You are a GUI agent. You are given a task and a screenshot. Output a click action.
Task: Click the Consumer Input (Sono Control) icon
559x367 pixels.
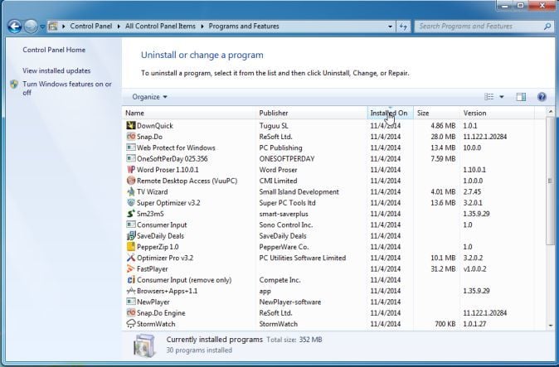pos(131,225)
